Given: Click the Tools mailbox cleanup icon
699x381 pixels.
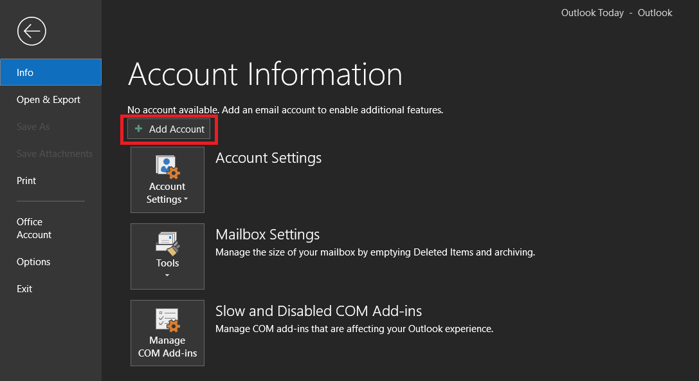Looking at the screenshot, I should click(168, 243).
